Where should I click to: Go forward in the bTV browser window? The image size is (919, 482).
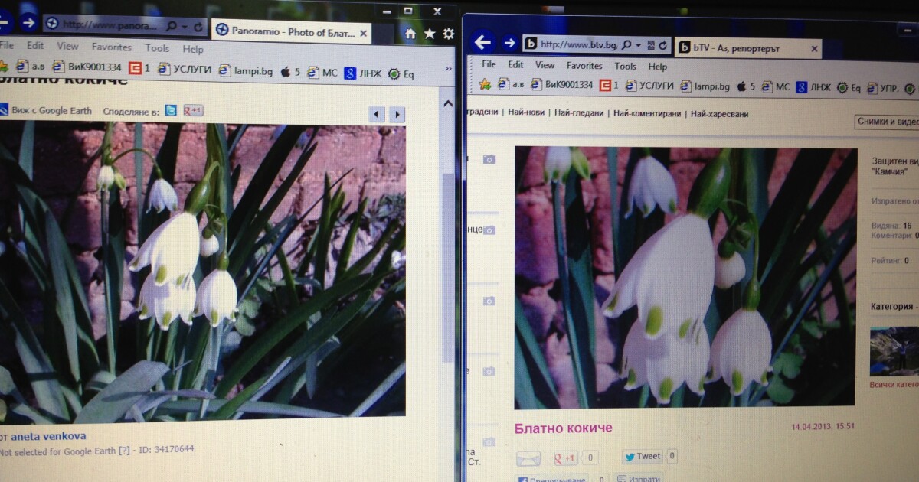(x=509, y=43)
